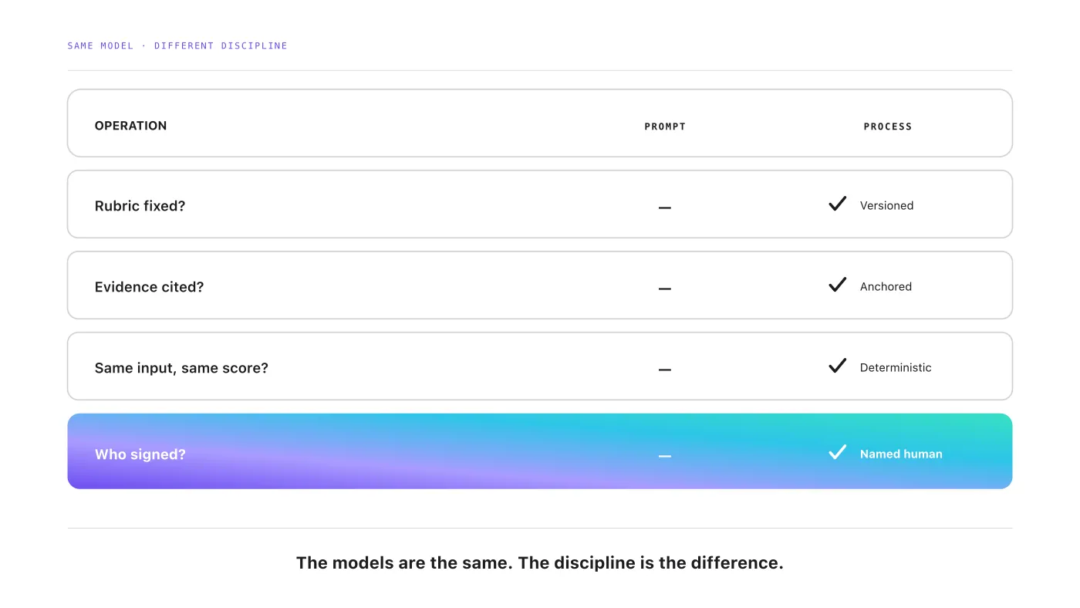Select the PROCESS column header
Screen dimensions: 1080x608
888,127
